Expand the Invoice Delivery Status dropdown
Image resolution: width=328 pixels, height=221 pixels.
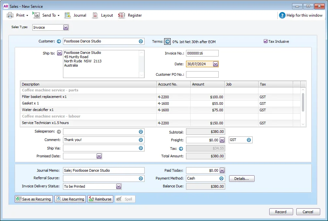tap(119, 186)
